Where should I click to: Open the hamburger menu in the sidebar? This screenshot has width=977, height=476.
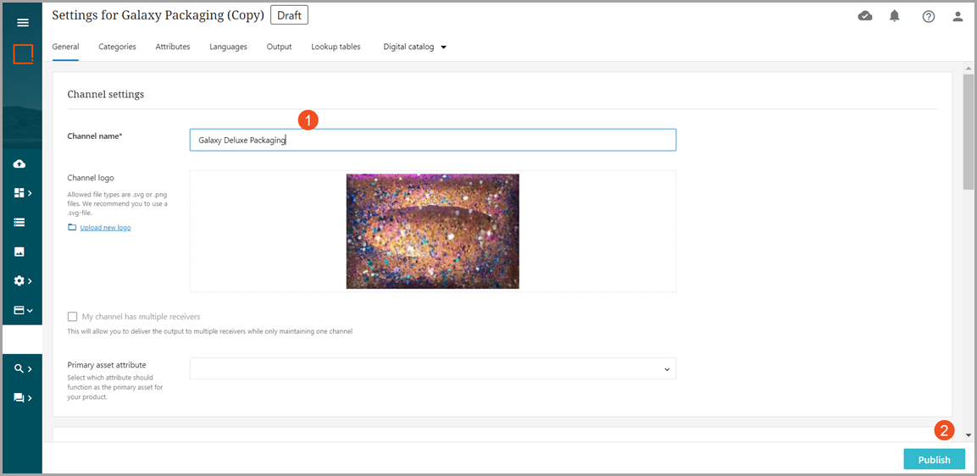[23, 22]
